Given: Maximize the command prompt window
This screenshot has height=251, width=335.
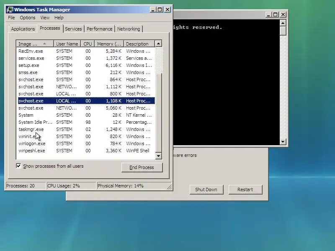Looking at the screenshot, I should 276,15.
